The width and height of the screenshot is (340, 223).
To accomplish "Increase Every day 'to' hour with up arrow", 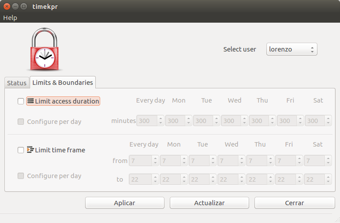I will pyautogui.click(x=155, y=177).
